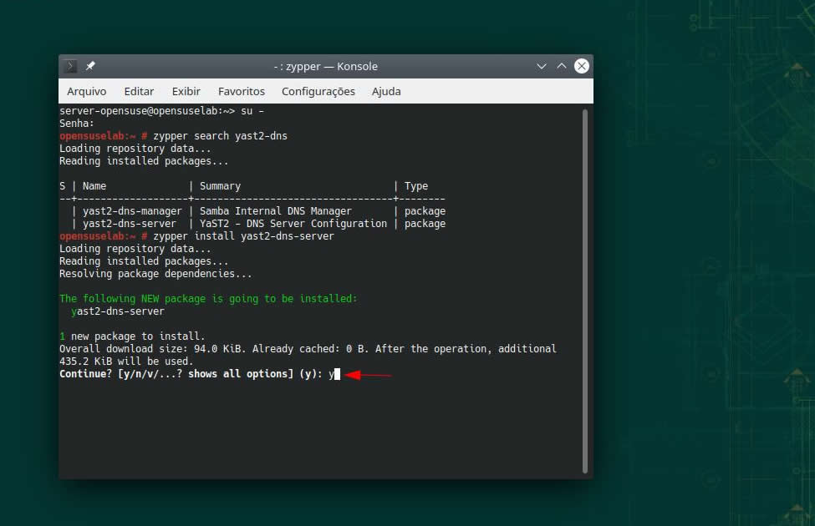Click the pin icon in title bar

(90, 66)
